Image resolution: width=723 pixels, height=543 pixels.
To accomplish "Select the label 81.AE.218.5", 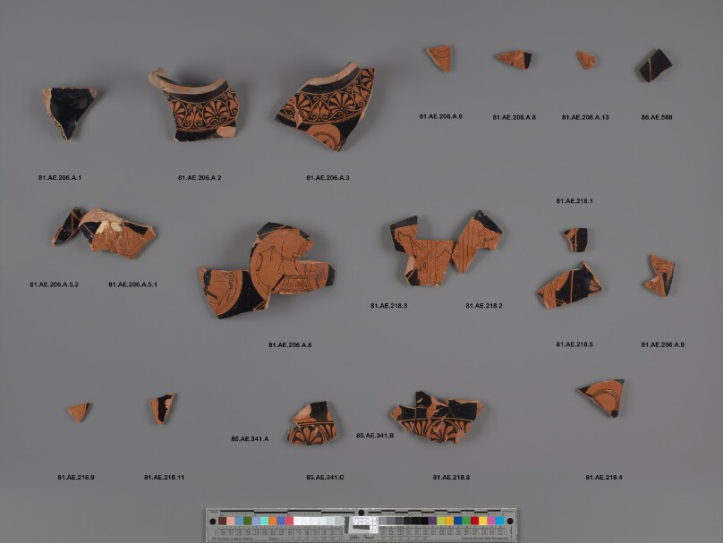I will pyautogui.click(x=574, y=344).
